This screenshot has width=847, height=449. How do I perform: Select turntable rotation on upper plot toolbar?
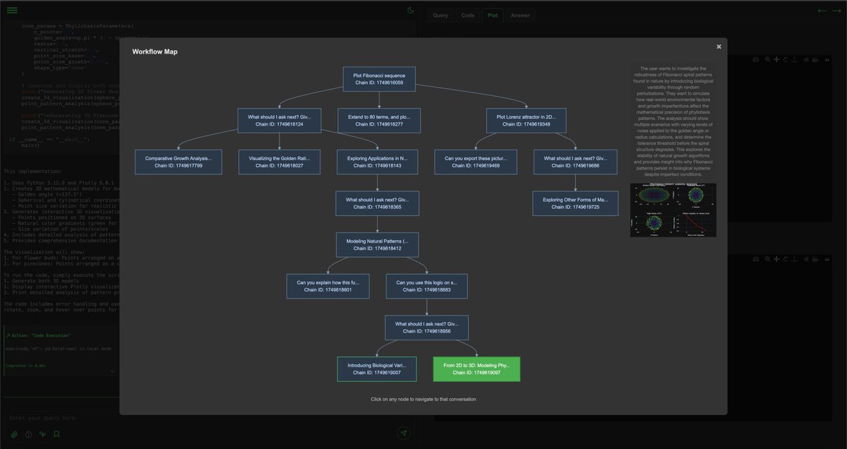793,60
